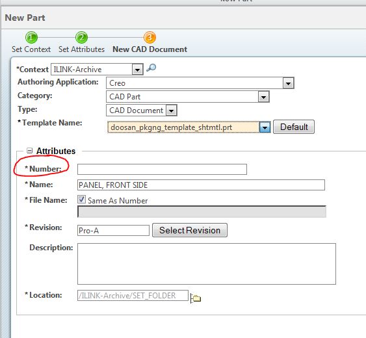This screenshot has width=366, height=338.
Task: Collapse the Attributes section
Action: [x=29, y=151]
